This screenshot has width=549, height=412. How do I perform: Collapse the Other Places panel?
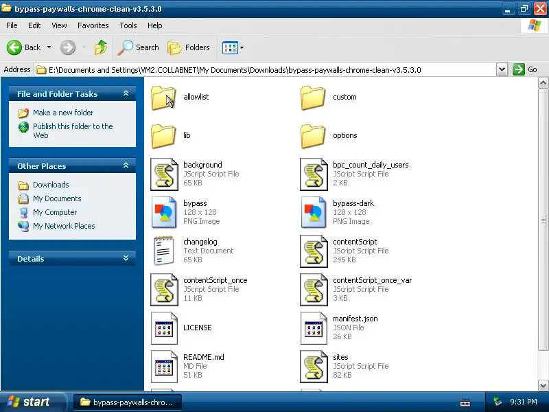pos(126,165)
